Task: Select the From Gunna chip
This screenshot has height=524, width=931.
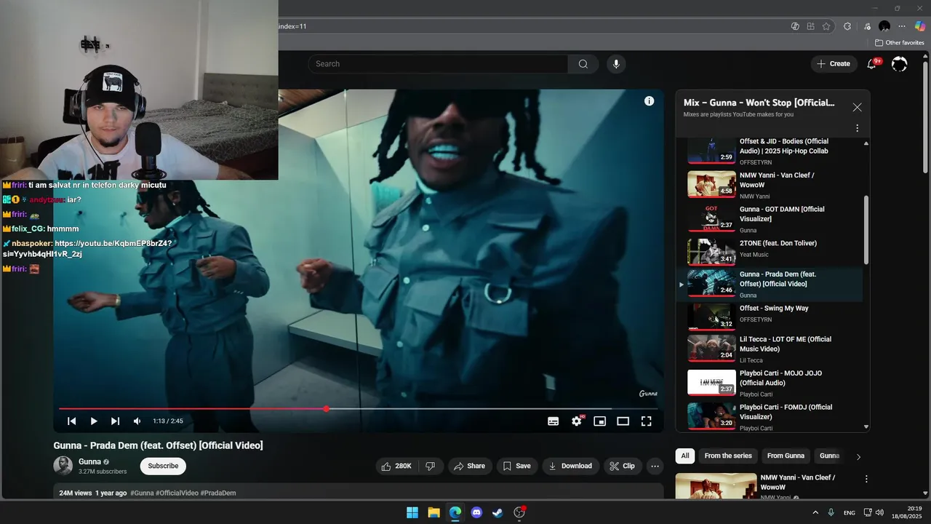Action: [786, 456]
